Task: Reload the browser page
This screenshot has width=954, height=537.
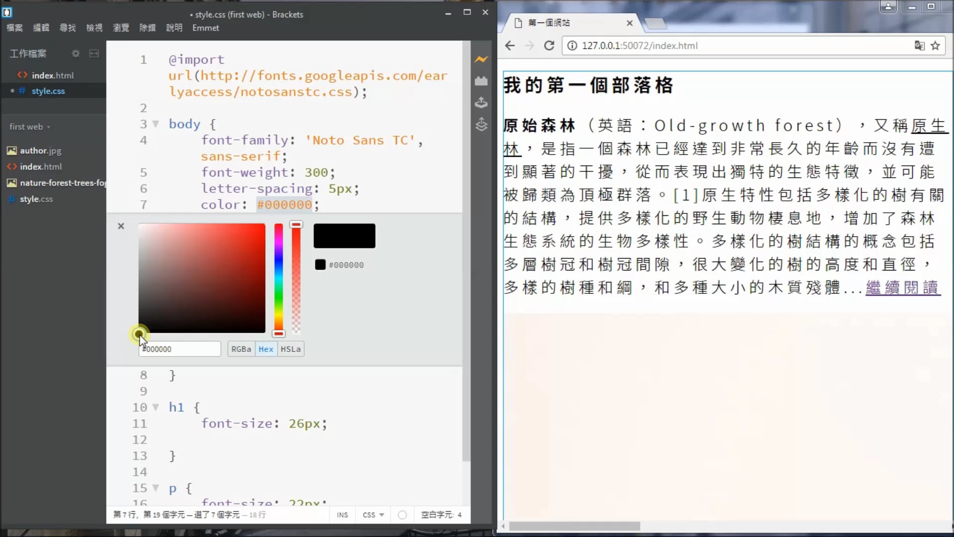Action: 549,46
